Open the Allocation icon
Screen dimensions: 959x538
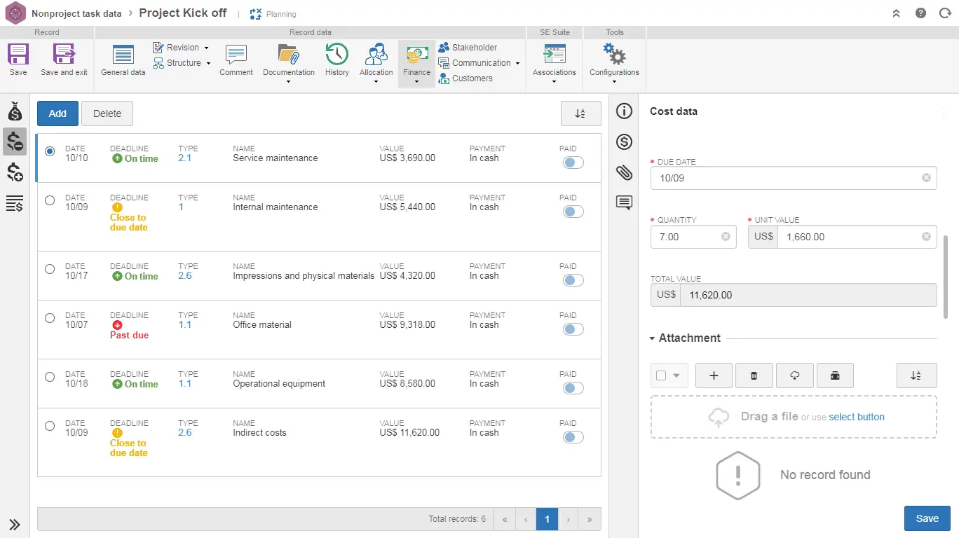(376, 62)
